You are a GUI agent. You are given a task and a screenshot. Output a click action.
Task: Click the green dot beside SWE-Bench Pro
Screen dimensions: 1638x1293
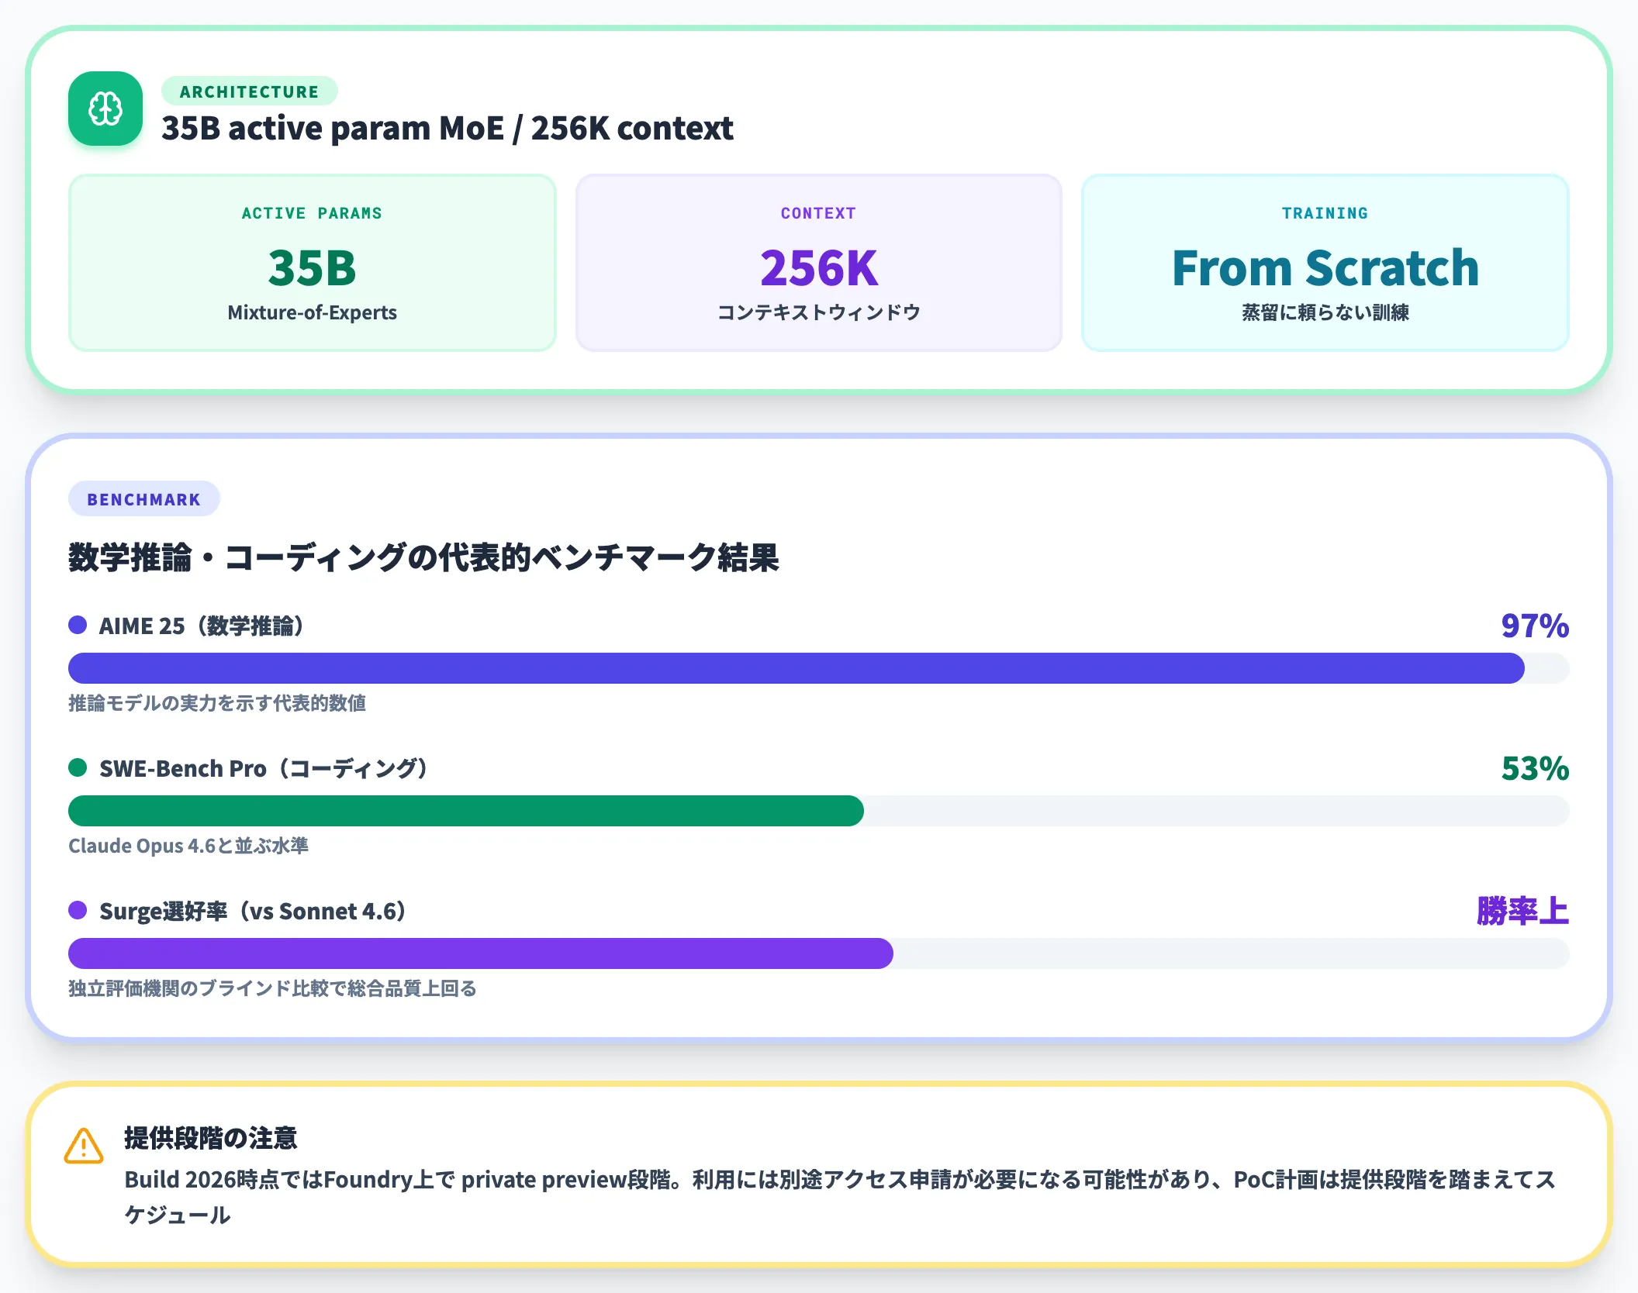[78, 767]
